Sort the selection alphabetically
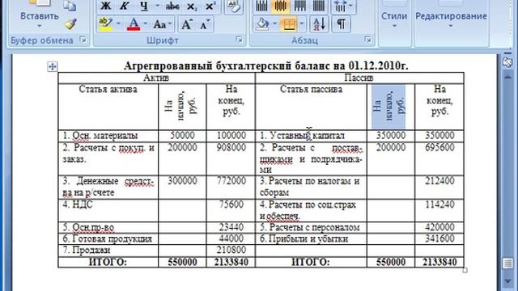Viewport: 518px width, 291px height. click(x=319, y=24)
